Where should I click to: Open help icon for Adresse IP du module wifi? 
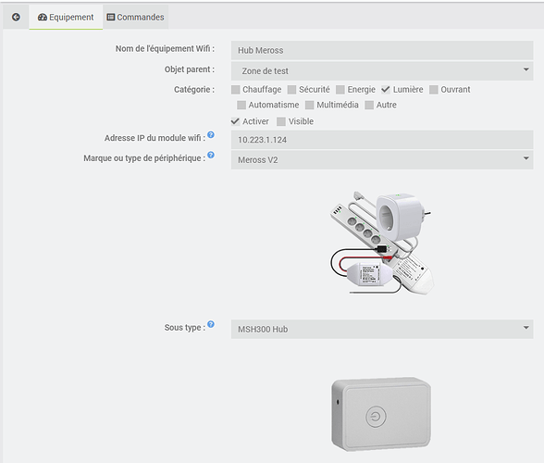[211, 135]
